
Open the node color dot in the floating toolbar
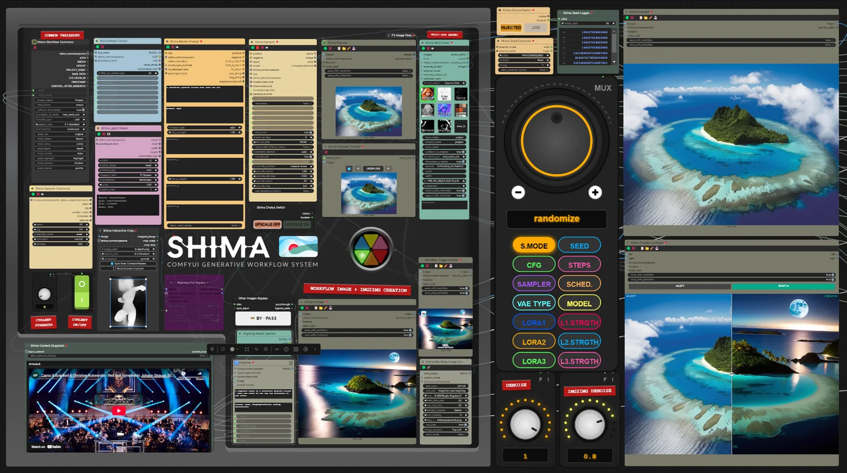pos(232,349)
